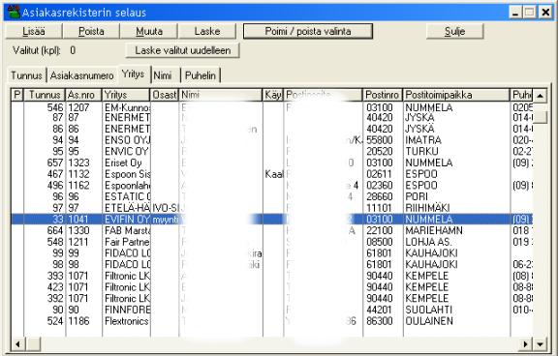The height and width of the screenshot is (356, 558).
Task: Click the Poista button
Action: click(x=91, y=31)
